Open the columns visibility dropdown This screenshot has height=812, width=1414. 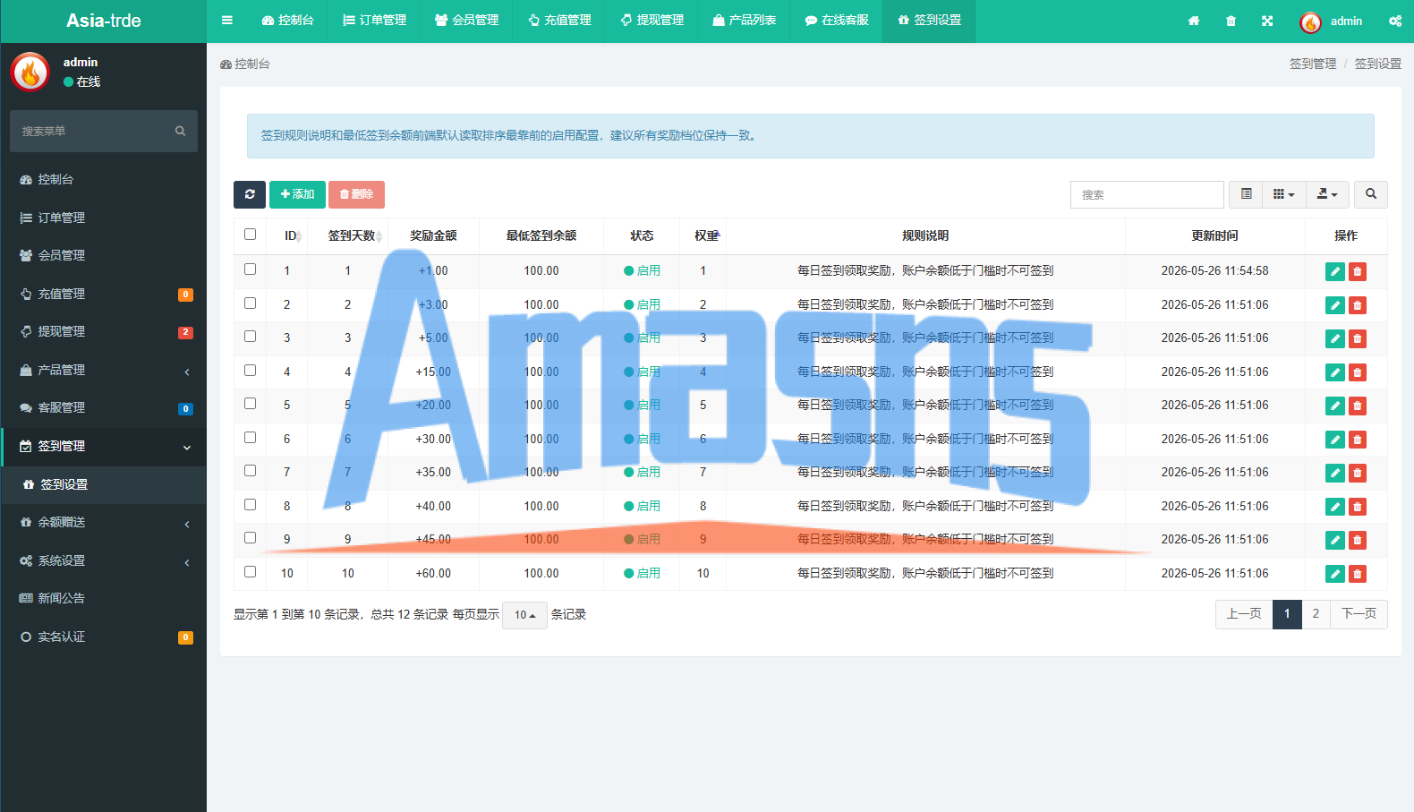coord(1284,194)
